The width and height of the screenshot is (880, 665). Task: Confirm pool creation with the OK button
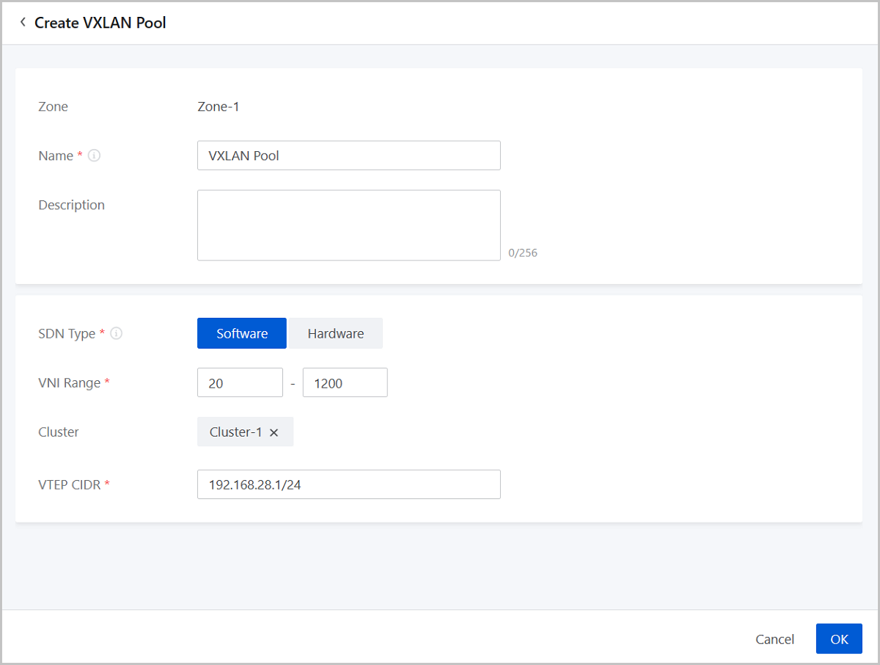coord(838,639)
